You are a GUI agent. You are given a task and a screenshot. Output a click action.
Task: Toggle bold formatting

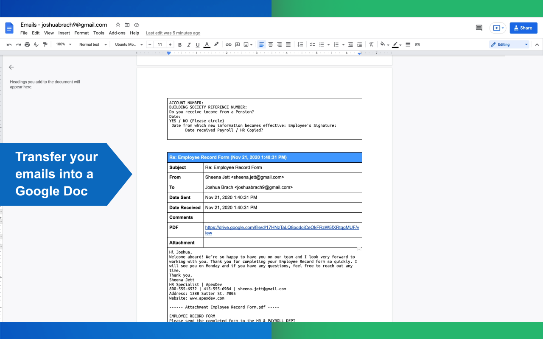point(179,44)
